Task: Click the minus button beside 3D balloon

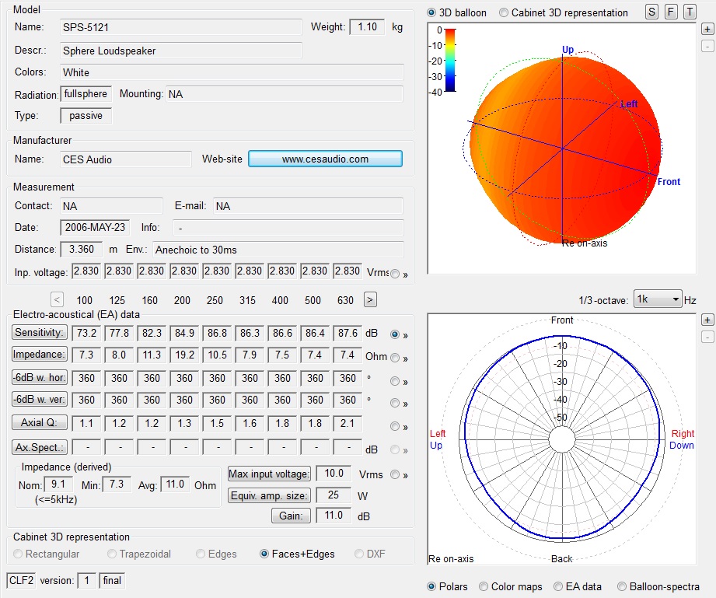Action: [707, 46]
